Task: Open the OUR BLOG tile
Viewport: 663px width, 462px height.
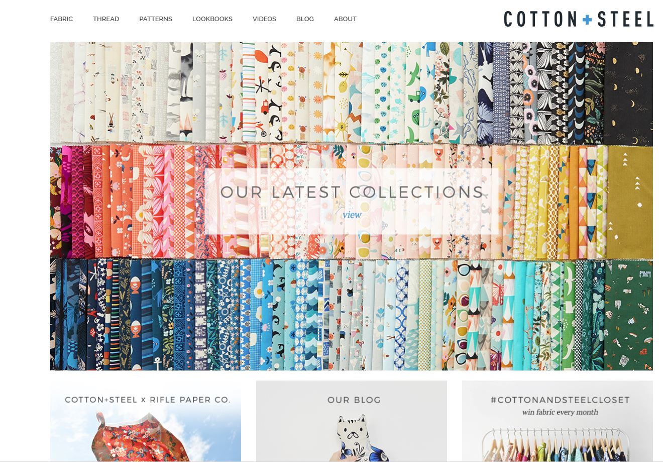Action: (352, 421)
